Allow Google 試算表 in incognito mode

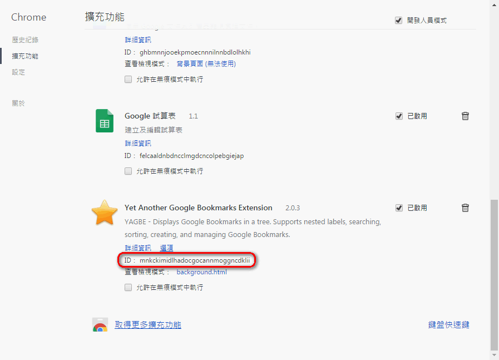coord(129,171)
